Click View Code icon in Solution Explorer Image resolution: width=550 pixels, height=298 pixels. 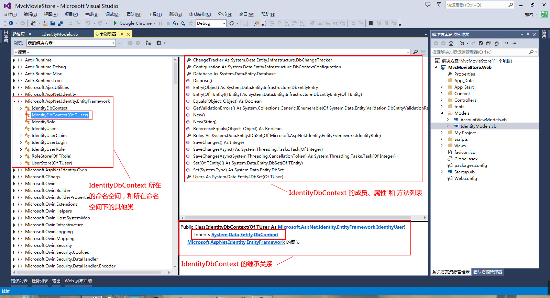pyautogui.click(x=506, y=43)
